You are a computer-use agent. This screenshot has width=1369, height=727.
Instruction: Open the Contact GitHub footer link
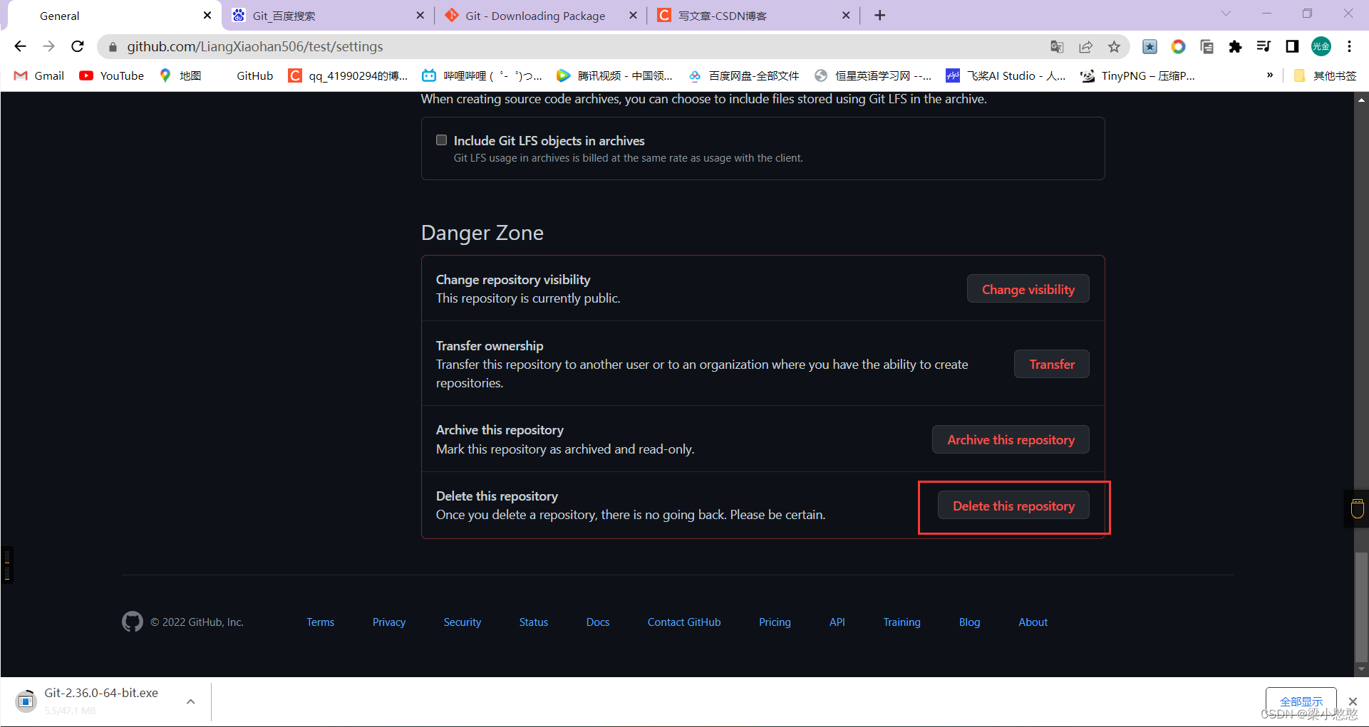(684, 622)
